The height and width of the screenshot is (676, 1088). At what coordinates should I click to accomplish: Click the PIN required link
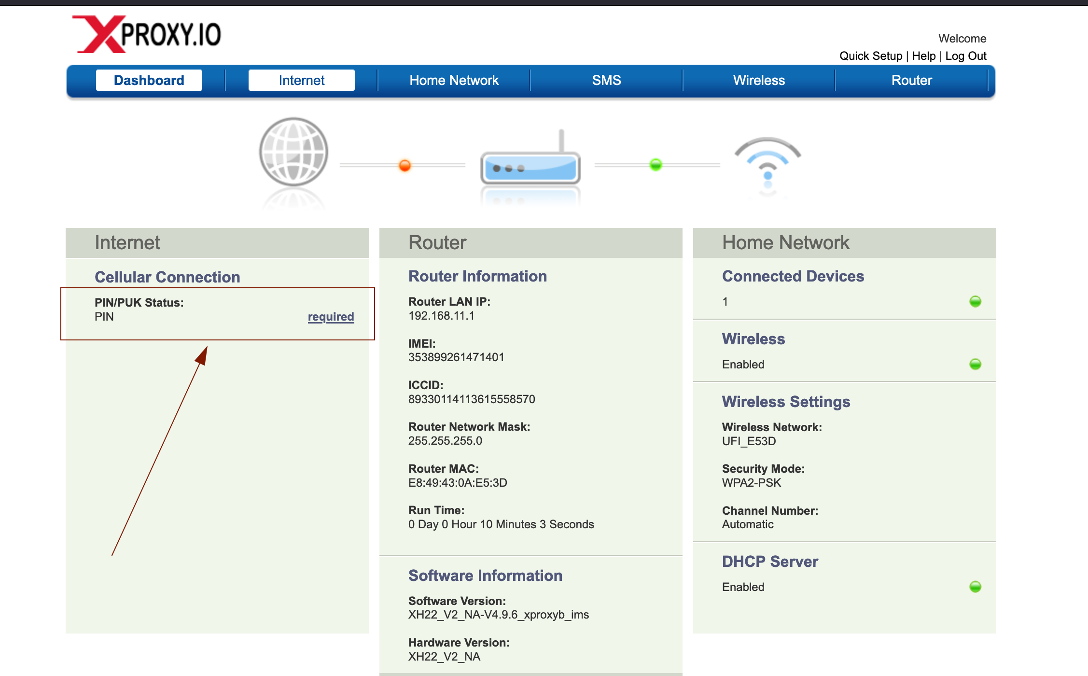[331, 317]
